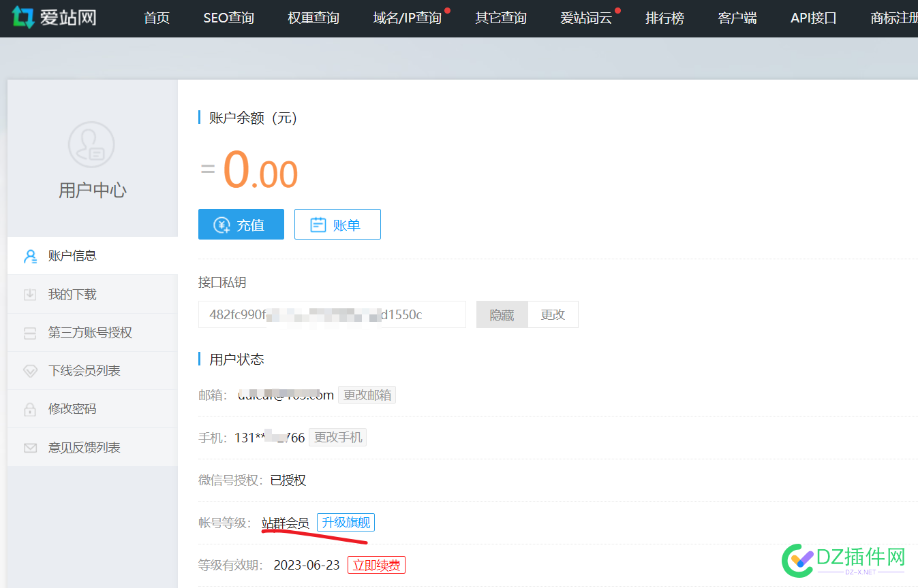Select 账户信息 in the sidebar

pos(93,256)
